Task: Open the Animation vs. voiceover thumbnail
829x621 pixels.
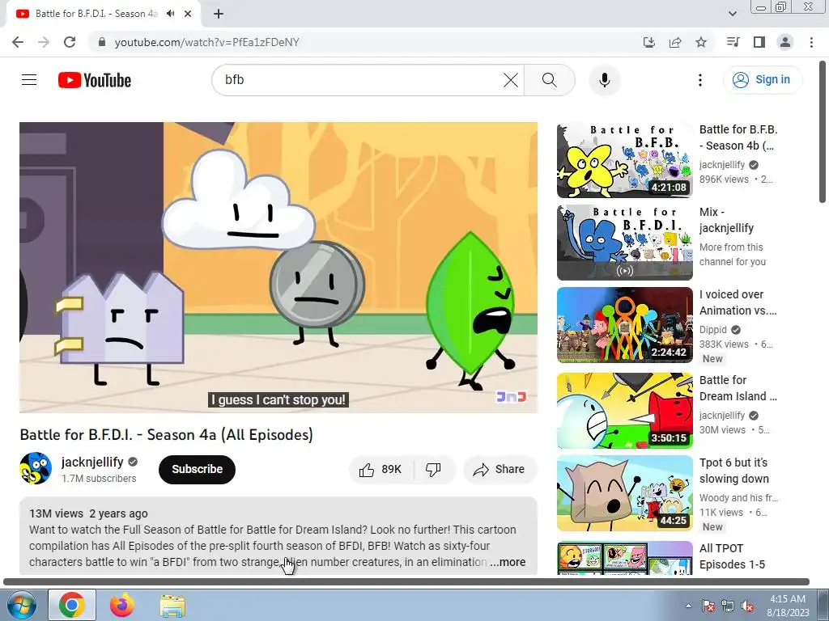Action: tap(624, 325)
